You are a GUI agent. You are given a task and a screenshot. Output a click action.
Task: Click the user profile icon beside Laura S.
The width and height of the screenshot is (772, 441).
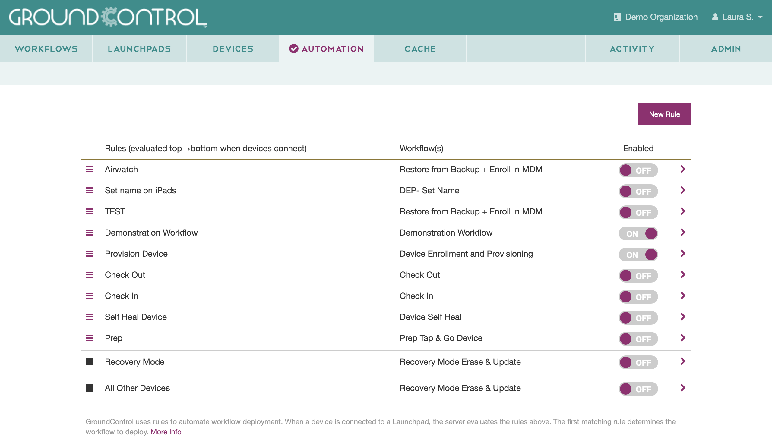click(x=715, y=17)
